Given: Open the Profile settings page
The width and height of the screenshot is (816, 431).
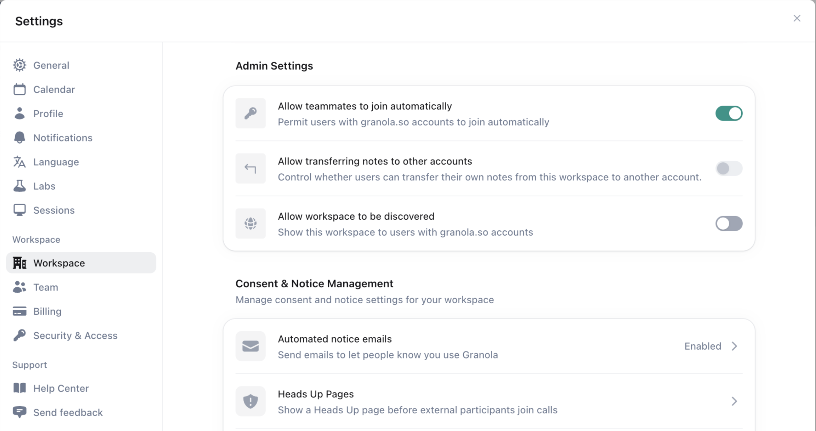Looking at the screenshot, I should point(48,114).
